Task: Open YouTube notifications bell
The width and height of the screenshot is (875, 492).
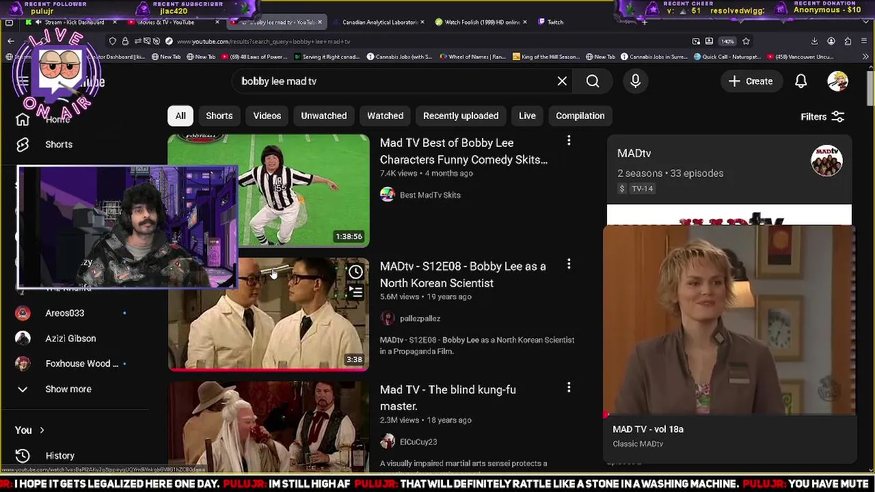Action: 801,81
